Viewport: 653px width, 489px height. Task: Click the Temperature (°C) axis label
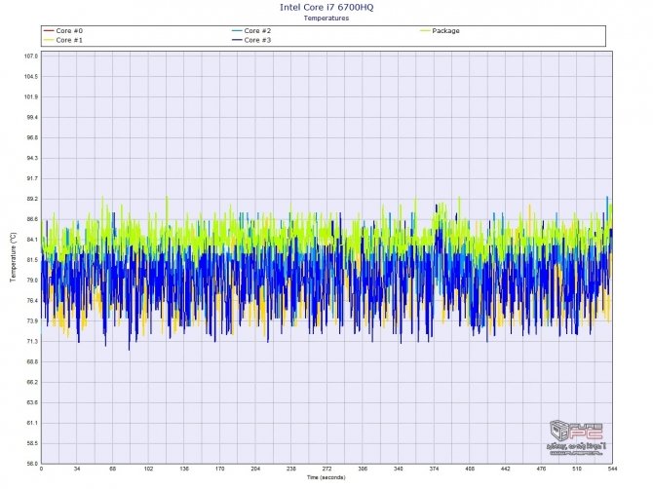(14, 257)
